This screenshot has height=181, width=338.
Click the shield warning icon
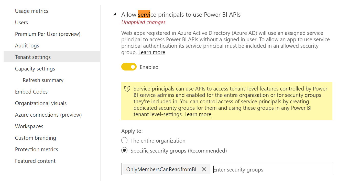pyautogui.click(x=127, y=89)
